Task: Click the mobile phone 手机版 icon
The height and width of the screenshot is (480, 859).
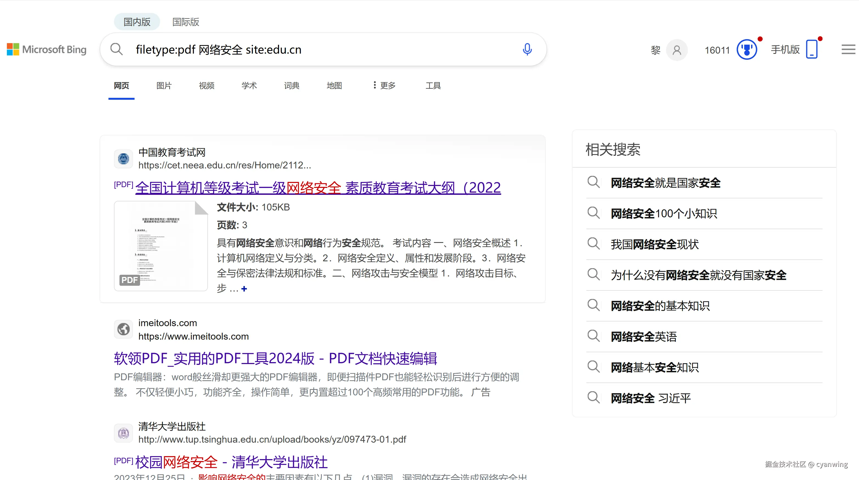Action: pos(812,49)
